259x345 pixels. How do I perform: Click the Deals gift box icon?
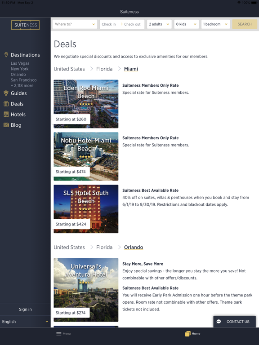6,104
